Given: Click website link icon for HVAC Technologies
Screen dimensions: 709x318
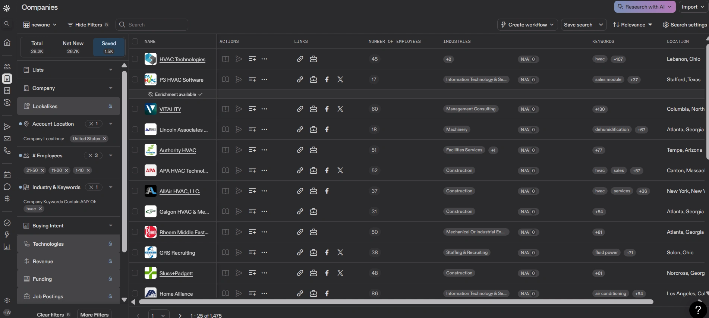Looking at the screenshot, I should tap(300, 59).
